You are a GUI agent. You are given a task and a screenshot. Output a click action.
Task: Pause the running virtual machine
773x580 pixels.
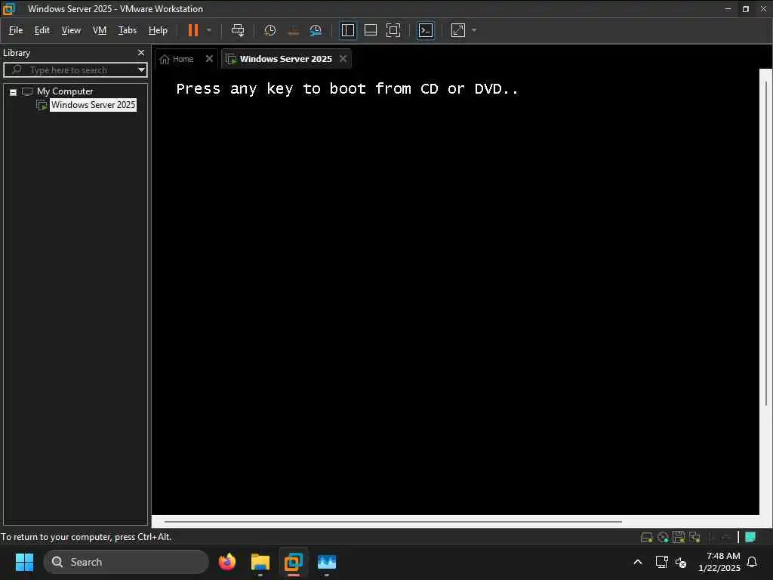192,30
